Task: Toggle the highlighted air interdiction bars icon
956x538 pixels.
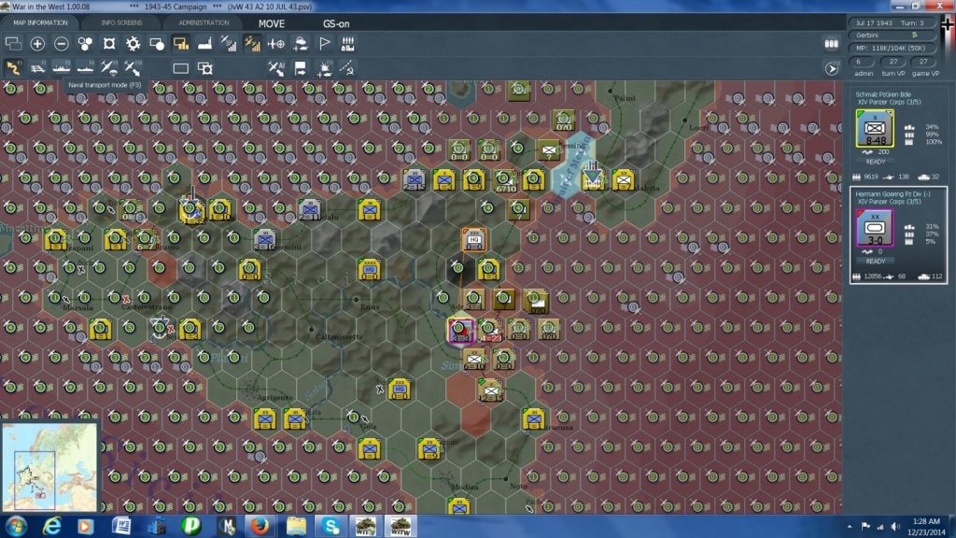Action: [x=252, y=43]
